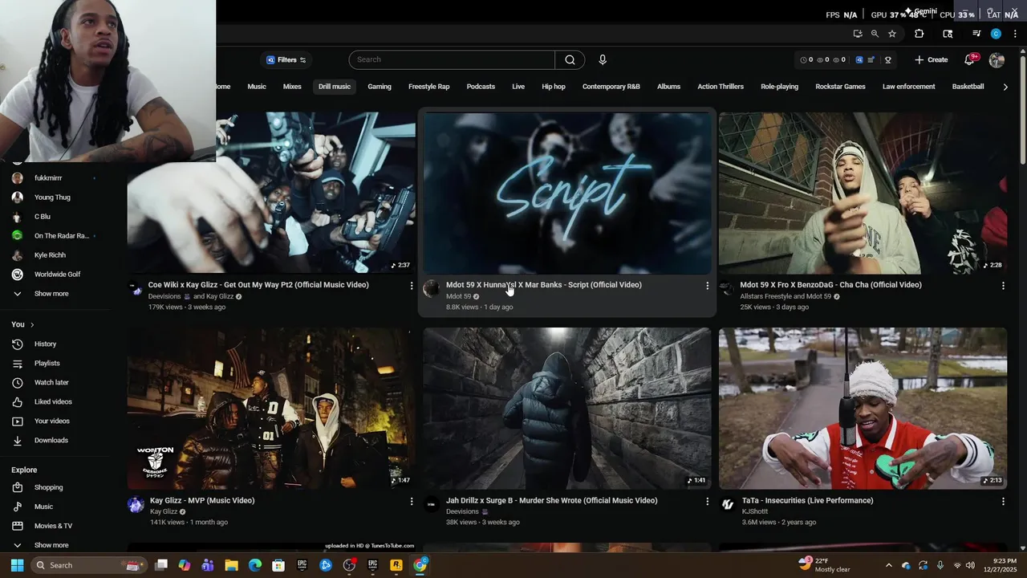Open options menu for 'Script (Official Video)'
Image resolution: width=1027 pixels, height=578 pixels.
point(707,286)
